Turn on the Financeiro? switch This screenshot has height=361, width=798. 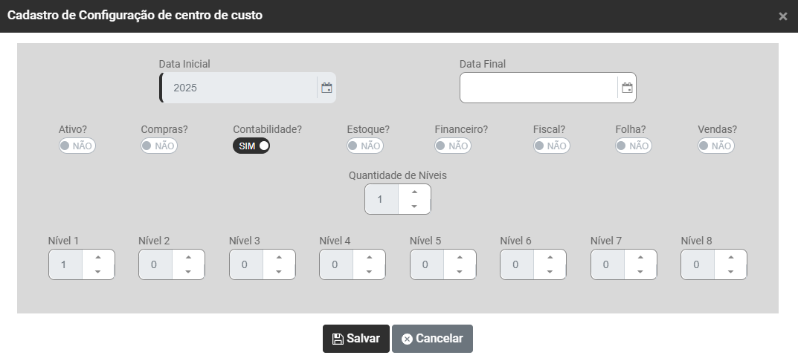pos(453,146)
